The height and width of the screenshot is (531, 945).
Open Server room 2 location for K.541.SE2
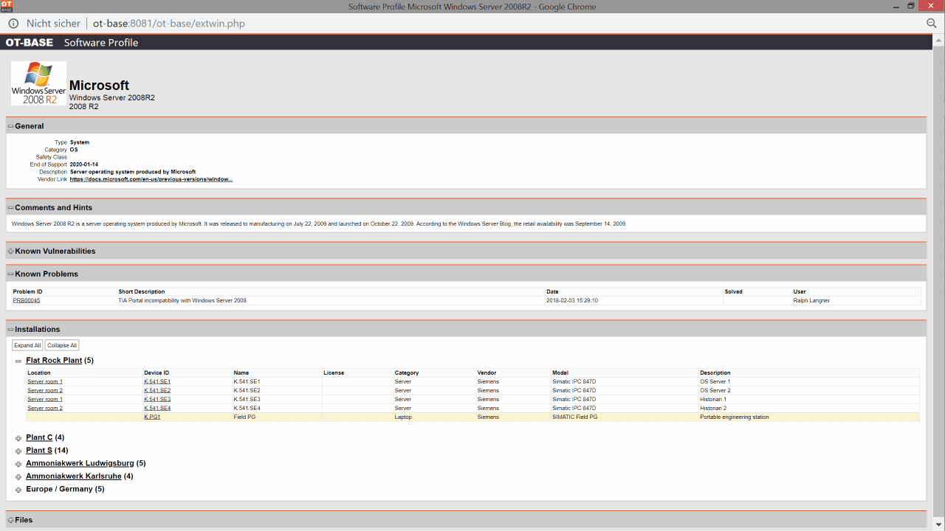tap(45, 391)
